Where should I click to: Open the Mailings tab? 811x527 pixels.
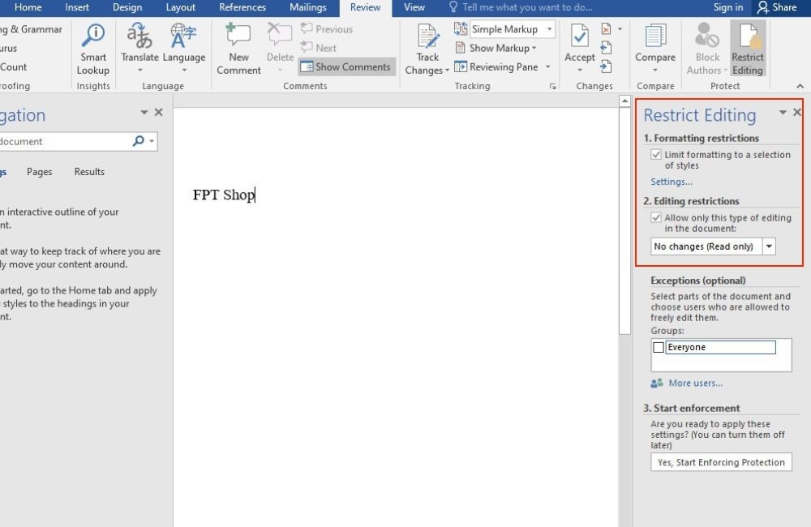click(x=307, y=7)
